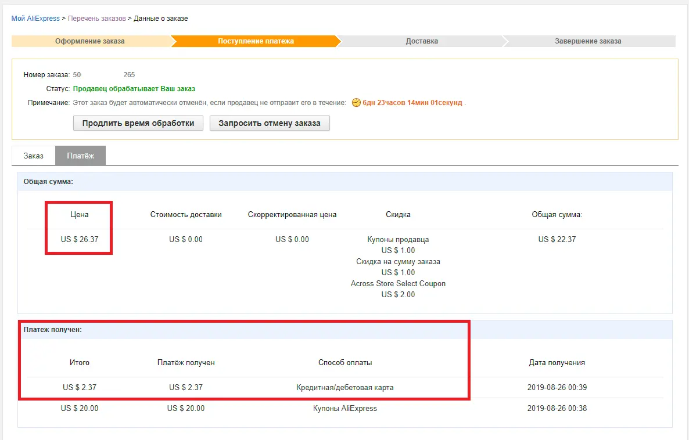
Task: Click the Скорректированная цена column header
Action: [292, 215]
